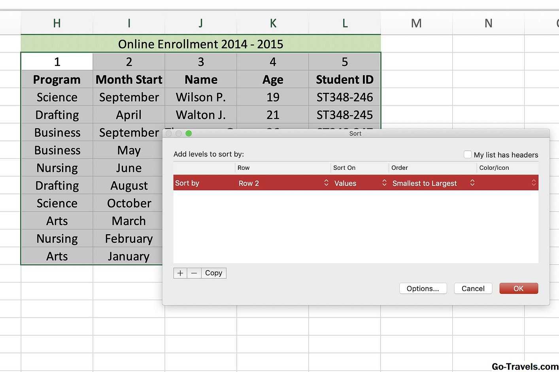This screenshot has width=559, height=372.
Task: Click the Online Enrollment 2014 - 2015 title cell
Action: [200, 44]
